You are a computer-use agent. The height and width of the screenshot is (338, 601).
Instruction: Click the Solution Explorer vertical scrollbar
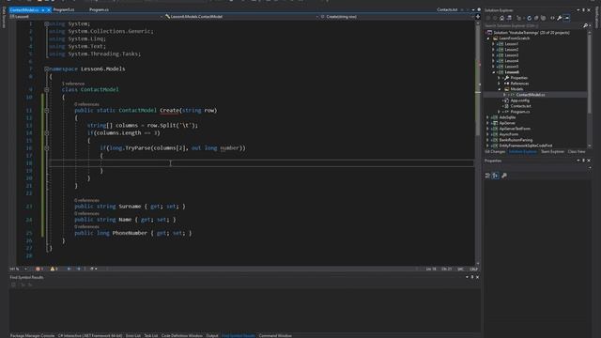[590, 89]
